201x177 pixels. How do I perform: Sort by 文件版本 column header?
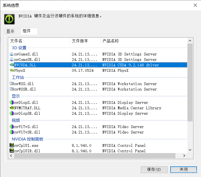pyautogui.click(x=85, y=41)
